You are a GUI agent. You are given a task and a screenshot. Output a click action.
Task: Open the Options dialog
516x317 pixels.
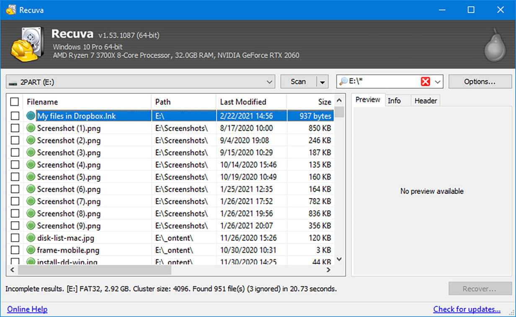(480, 82)
